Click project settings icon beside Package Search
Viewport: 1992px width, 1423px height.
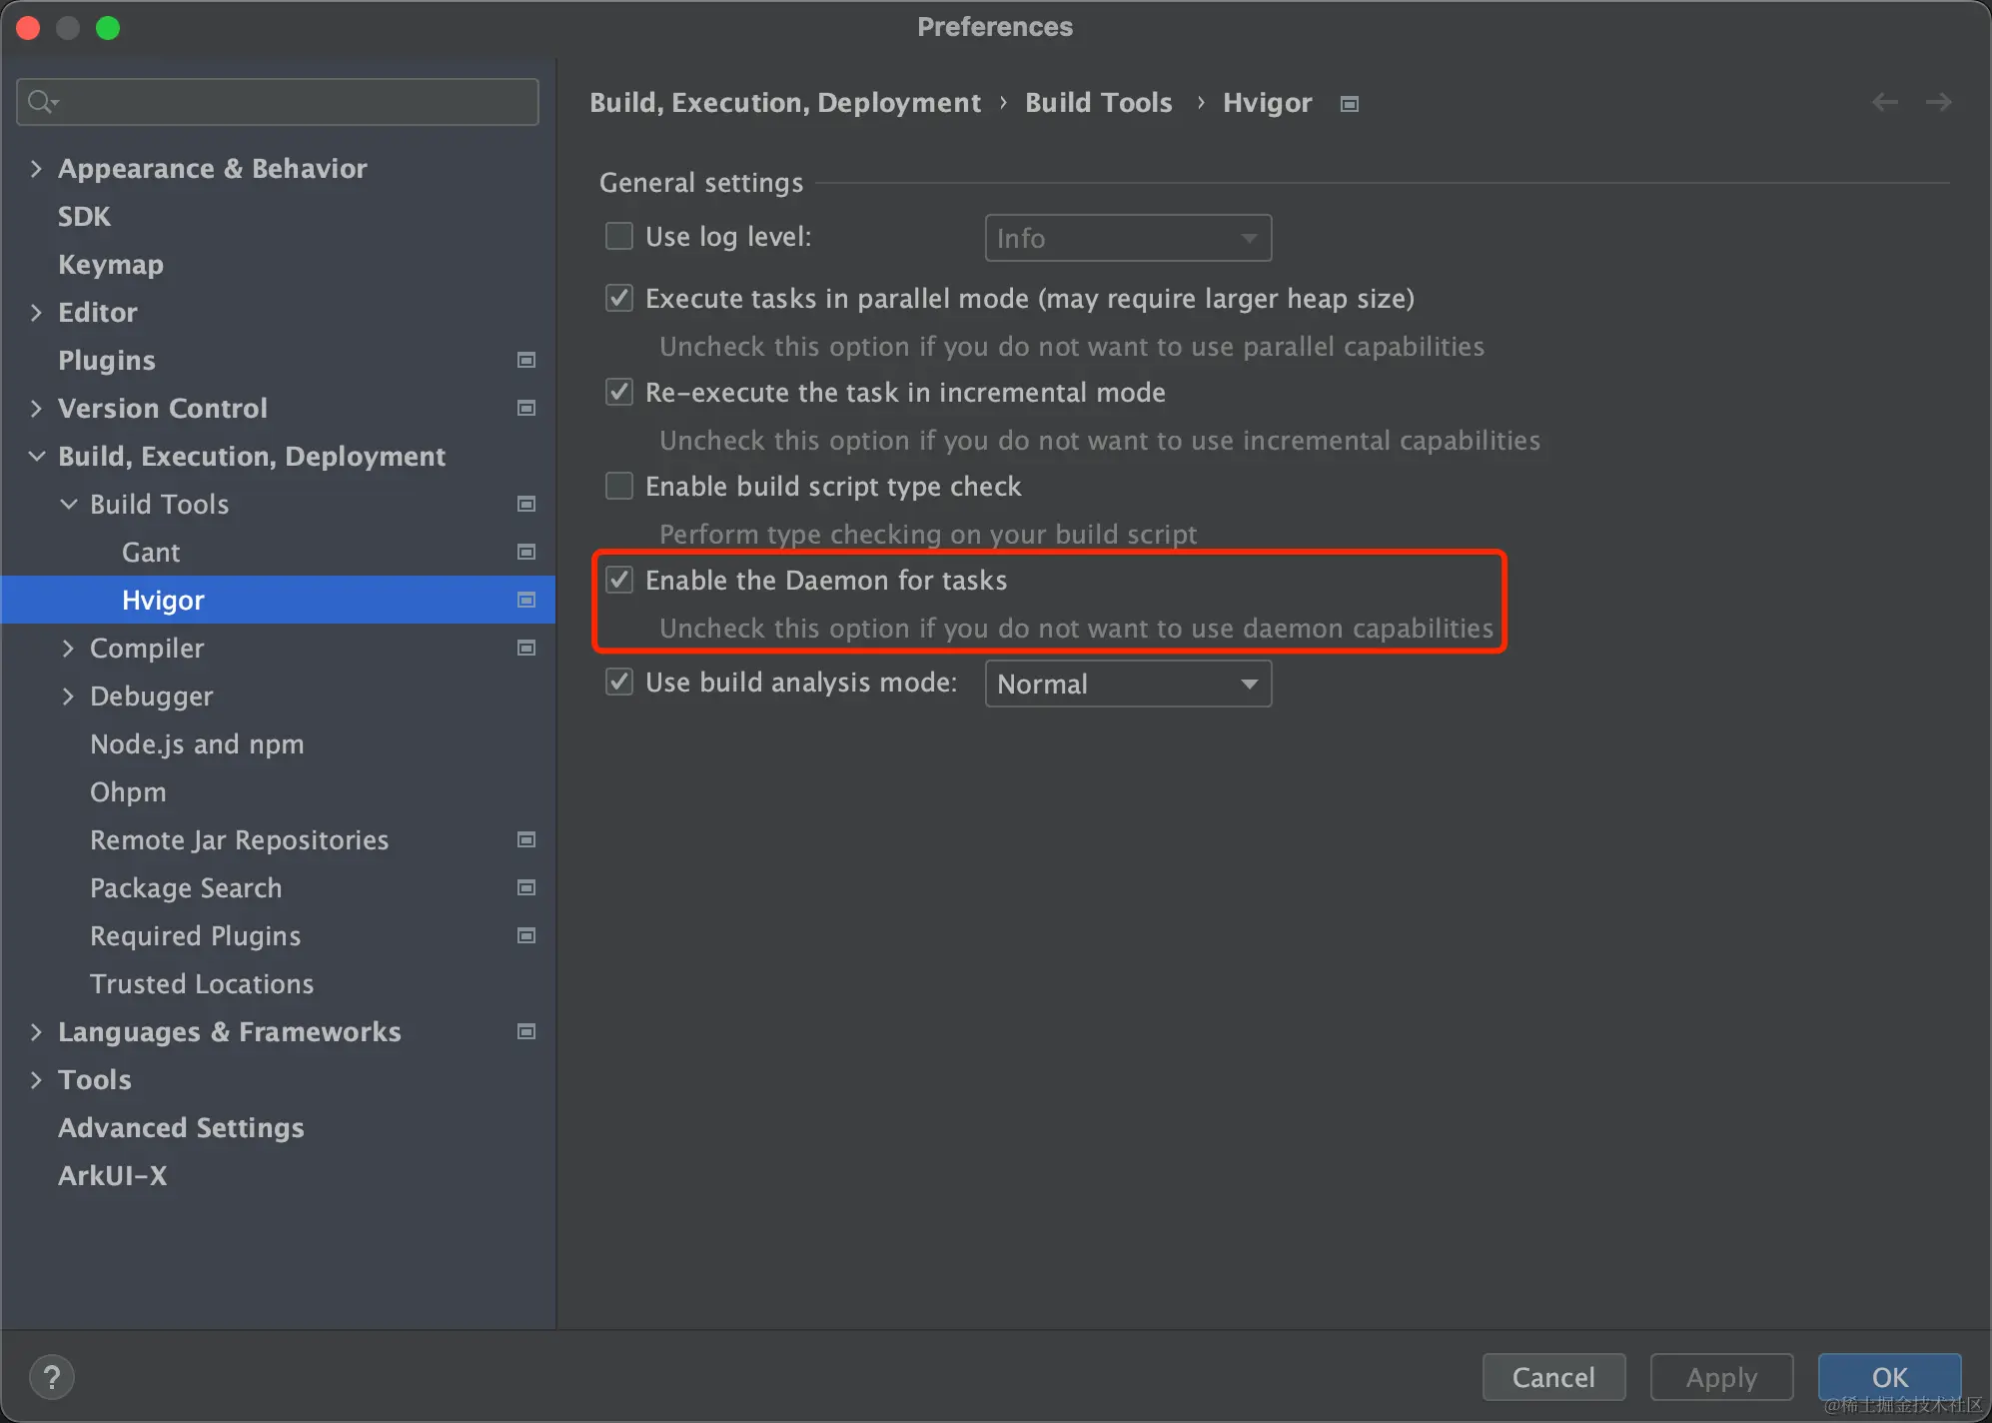(526, 887)
